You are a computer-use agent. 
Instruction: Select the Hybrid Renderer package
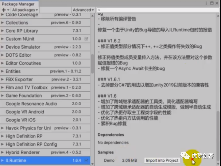point(45,152)
